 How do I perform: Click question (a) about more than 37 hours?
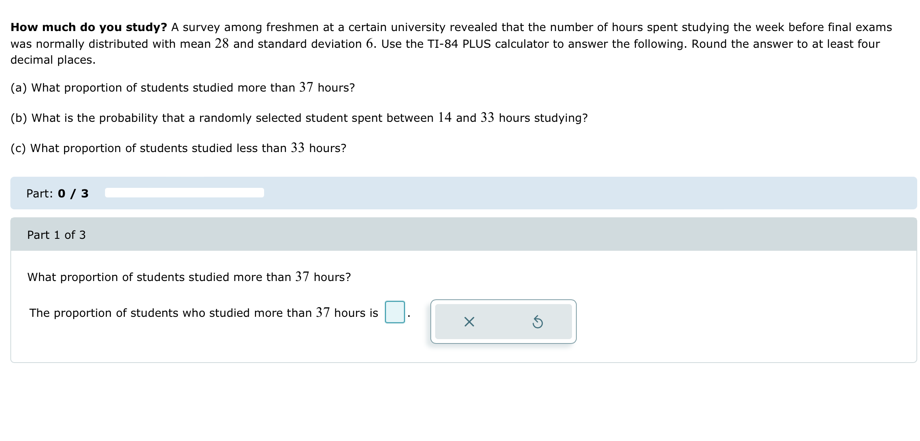pos(183,87)
